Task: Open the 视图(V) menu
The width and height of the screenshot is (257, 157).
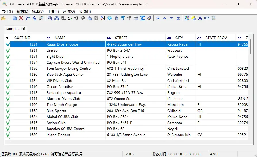Action: [38, 11]
